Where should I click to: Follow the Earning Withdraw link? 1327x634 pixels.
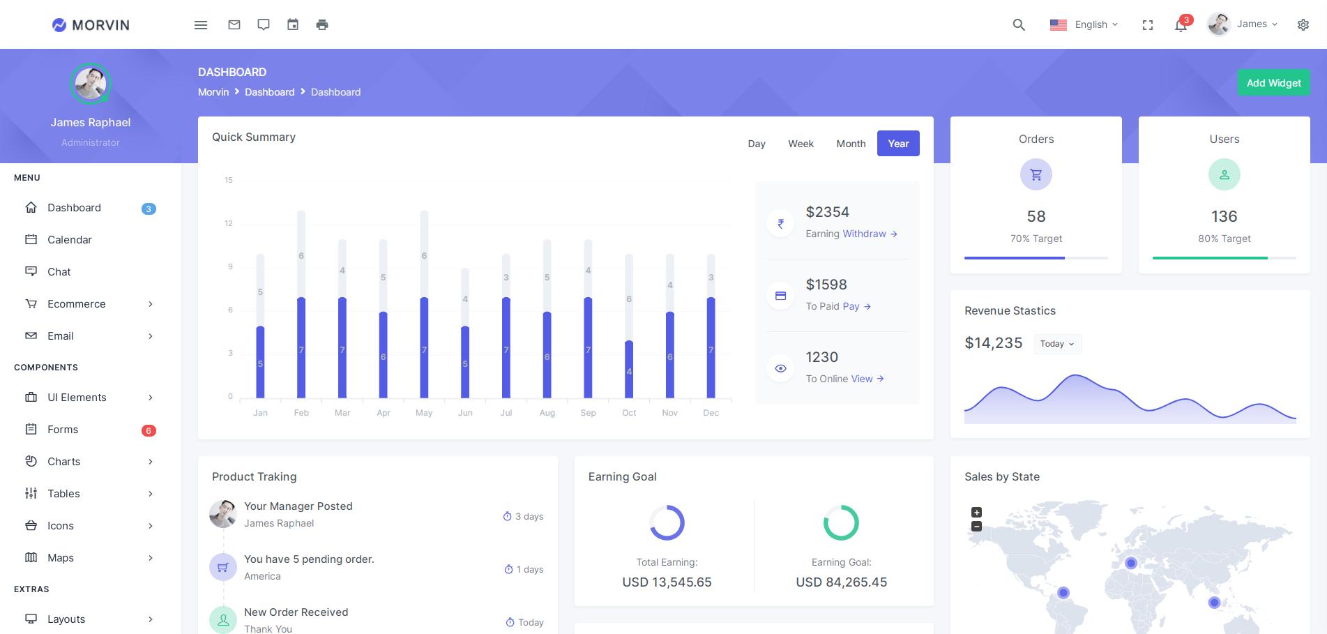point(871,234)
